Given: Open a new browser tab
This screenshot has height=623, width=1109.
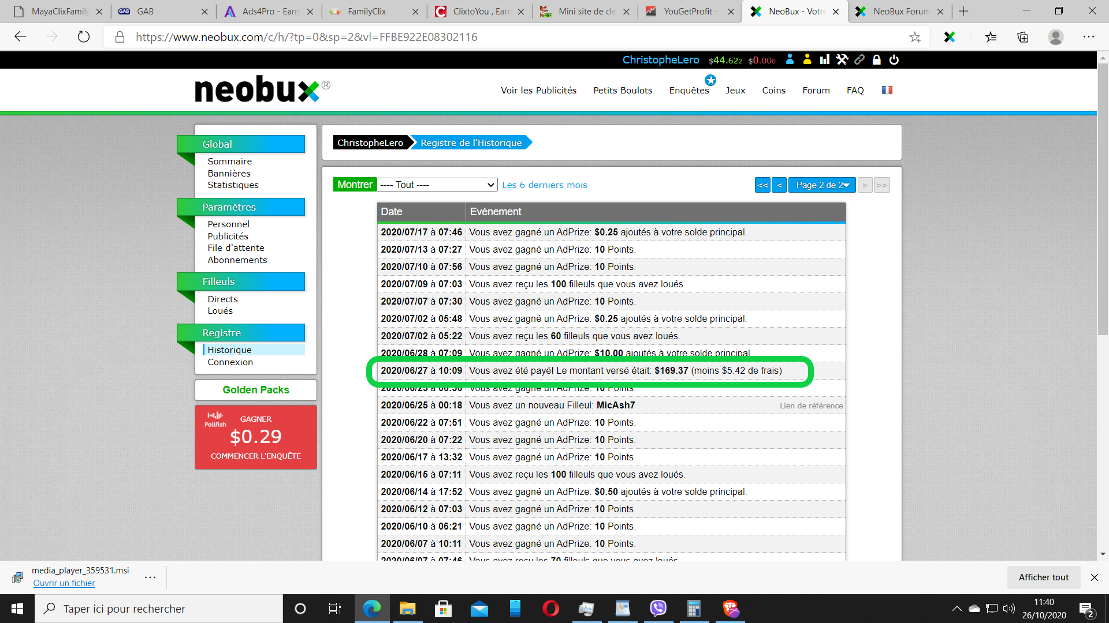Looking at the screenshot, I should (x=963, y=11).
